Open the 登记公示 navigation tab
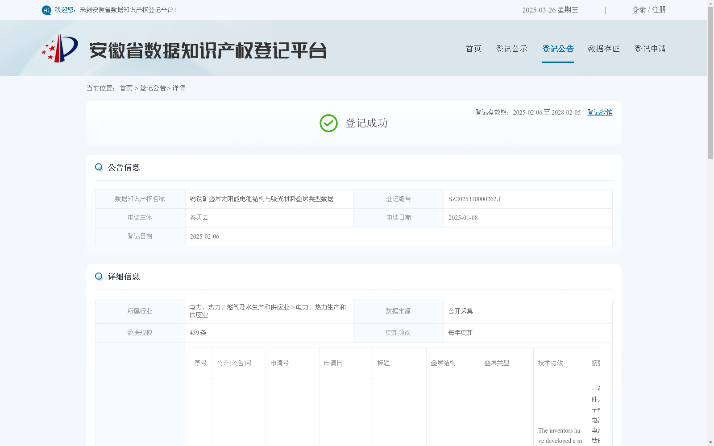Image resolution: width=714 pixels, height=446 pixels. [x=511, y=49]
